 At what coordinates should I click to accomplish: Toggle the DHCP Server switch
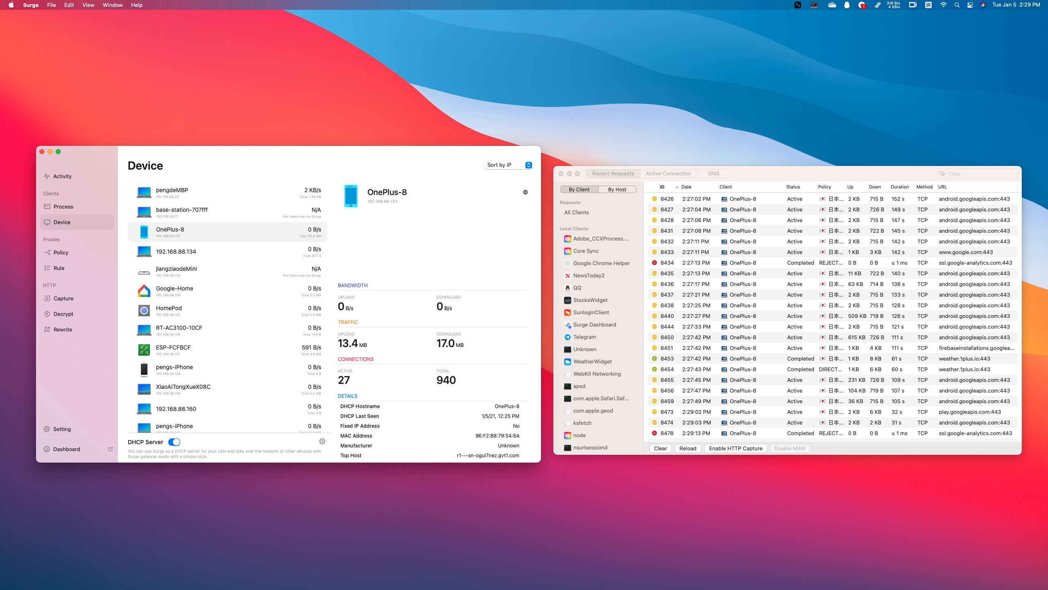tap(174, 442)
